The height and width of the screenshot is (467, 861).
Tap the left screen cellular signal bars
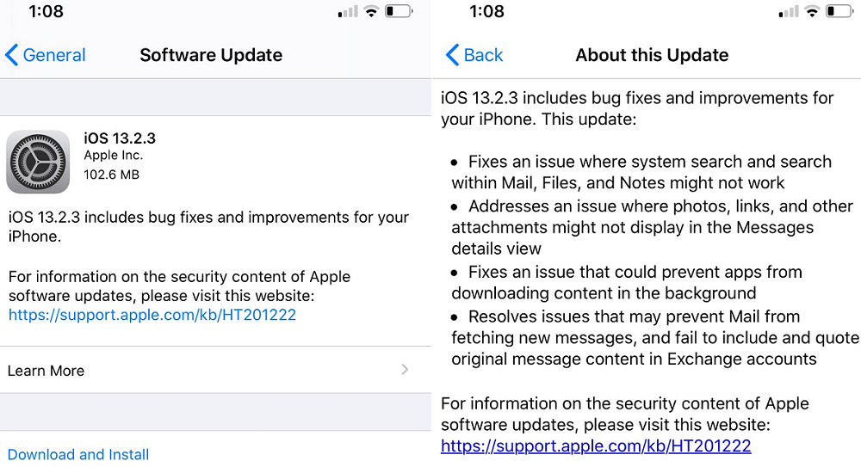coord(347,12)
